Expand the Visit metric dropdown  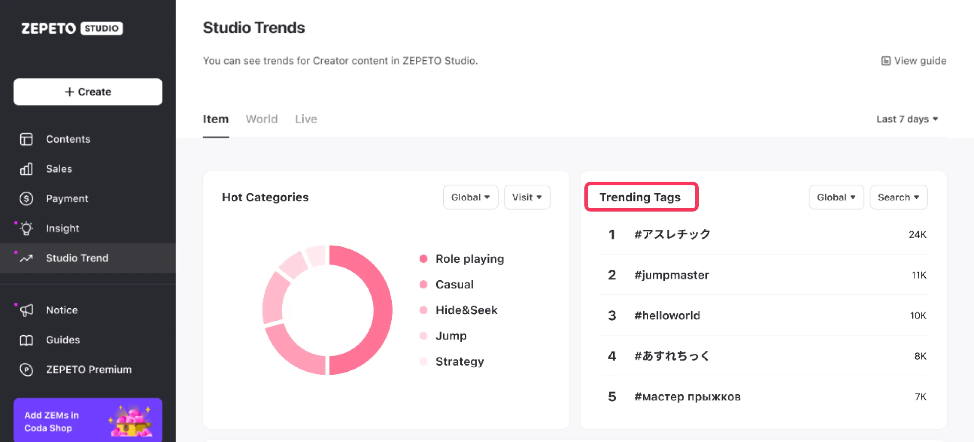tap(527, 197)
